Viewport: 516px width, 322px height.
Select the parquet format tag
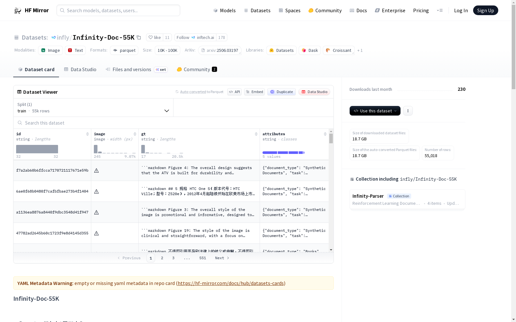point(124,50)
